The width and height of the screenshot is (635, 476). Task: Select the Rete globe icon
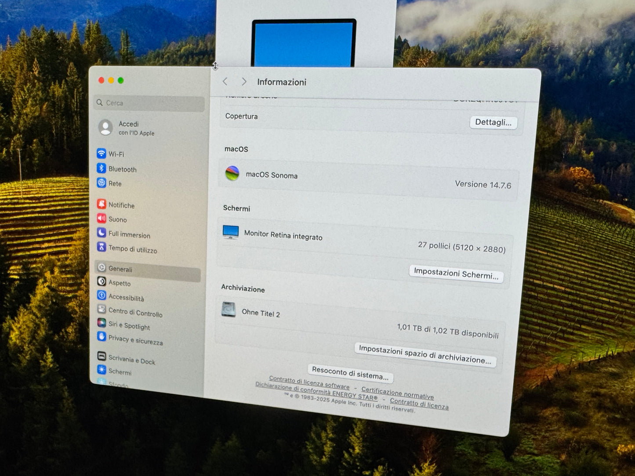(102, 183)
